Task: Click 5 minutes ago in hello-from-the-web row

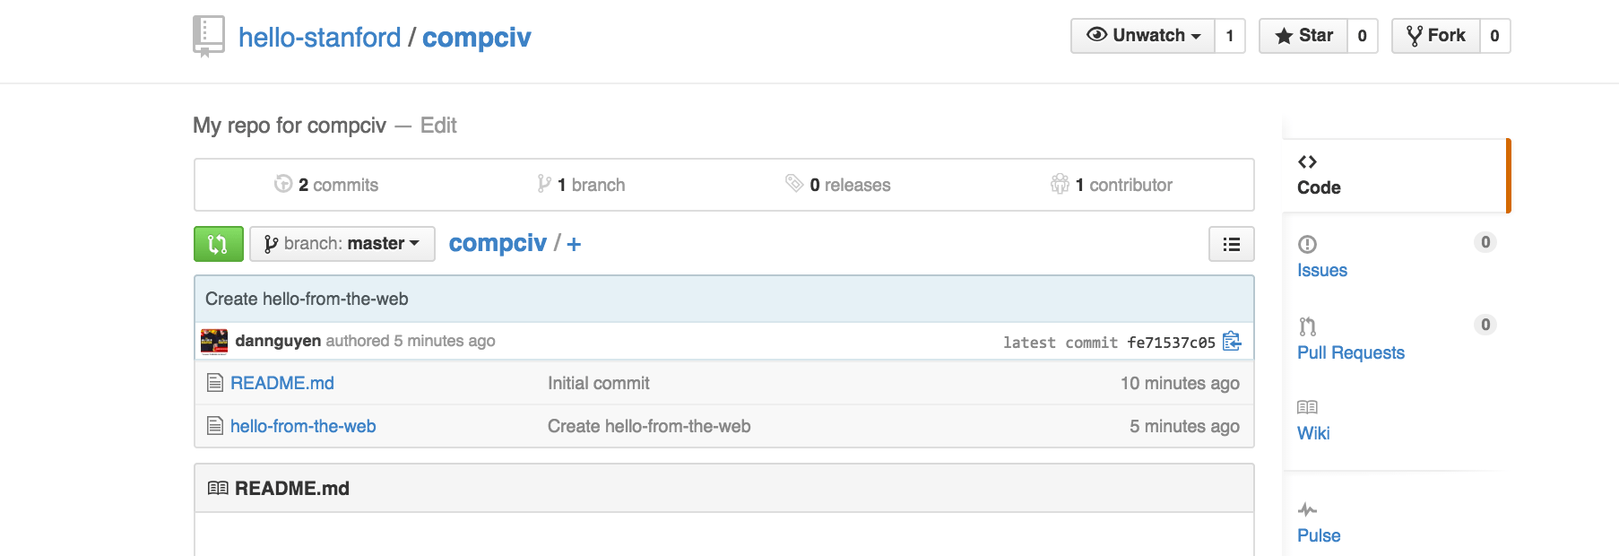Action: 1184,426
